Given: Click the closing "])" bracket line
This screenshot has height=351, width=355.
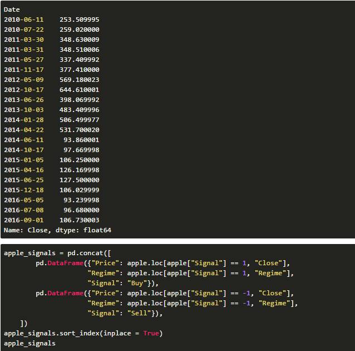Looking at the screenshot, I should 23,324.
